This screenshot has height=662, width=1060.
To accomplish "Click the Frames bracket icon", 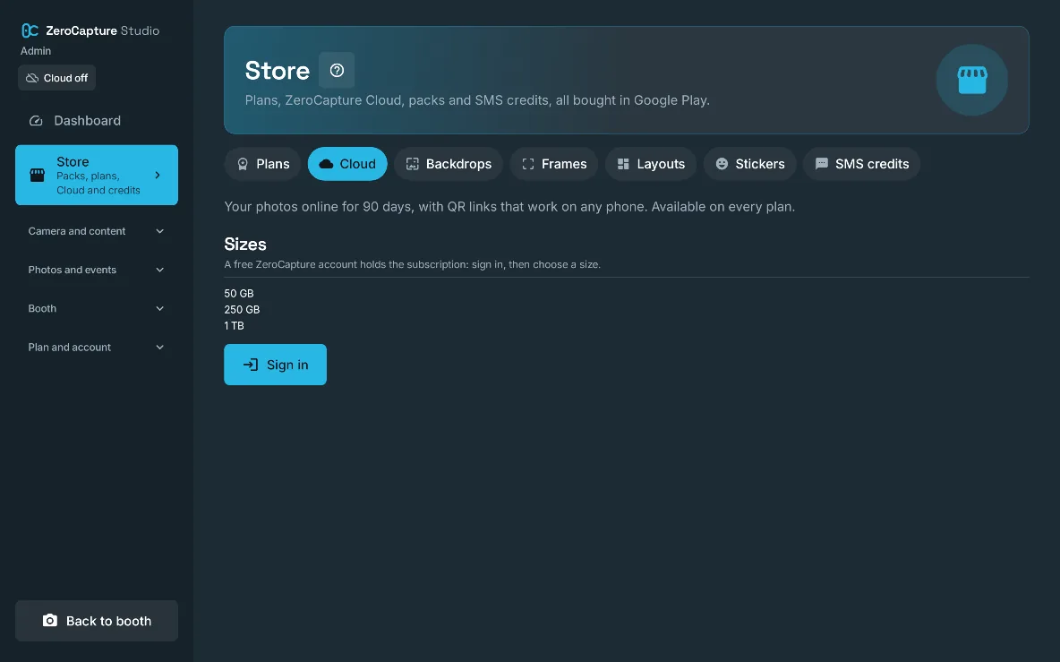I will (528, 164).
